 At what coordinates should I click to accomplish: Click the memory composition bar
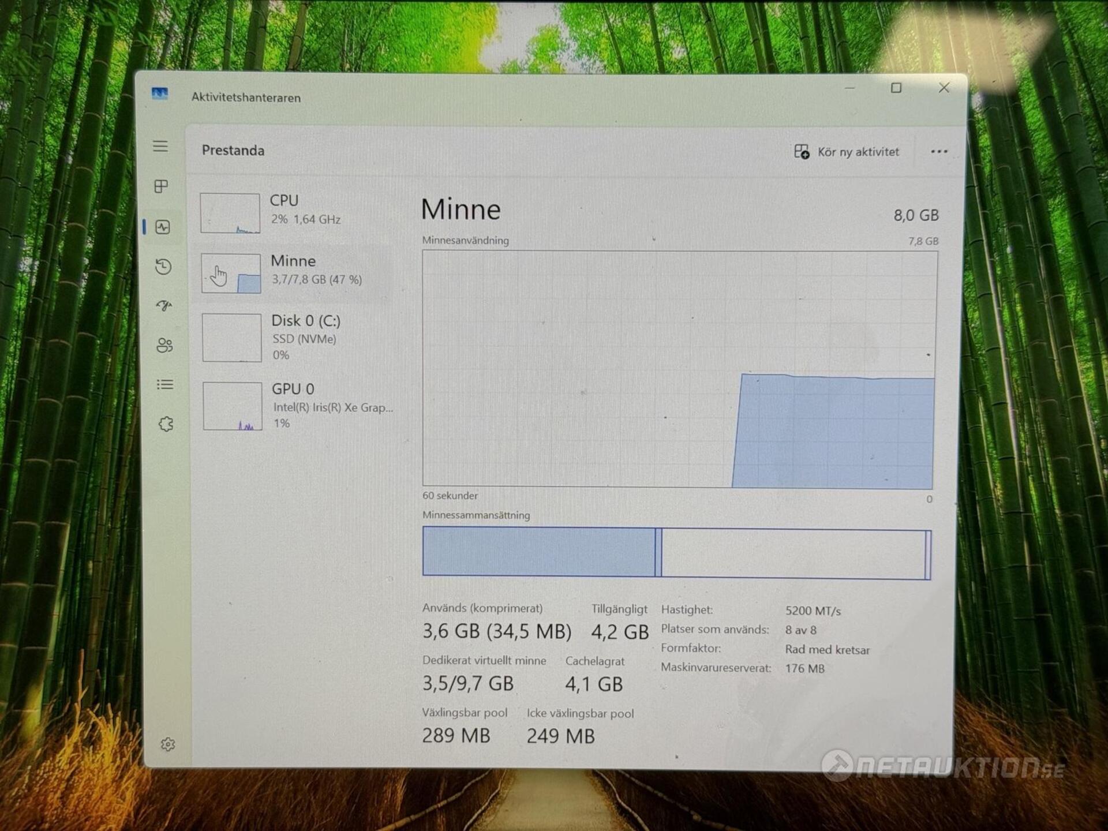676,552
